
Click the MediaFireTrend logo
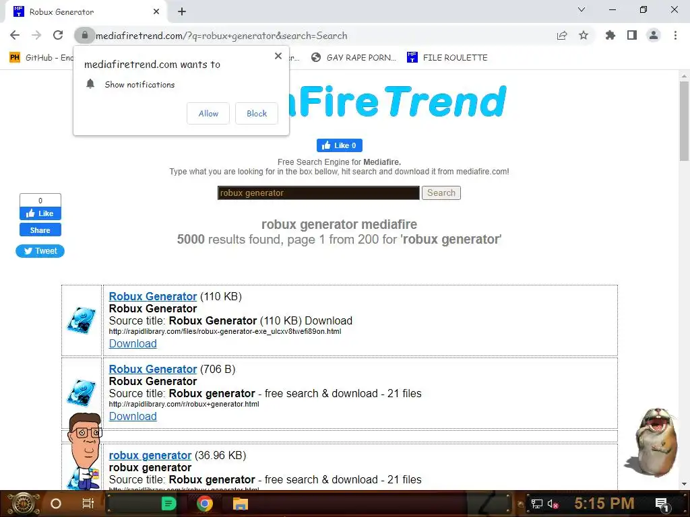pos(396,102)
